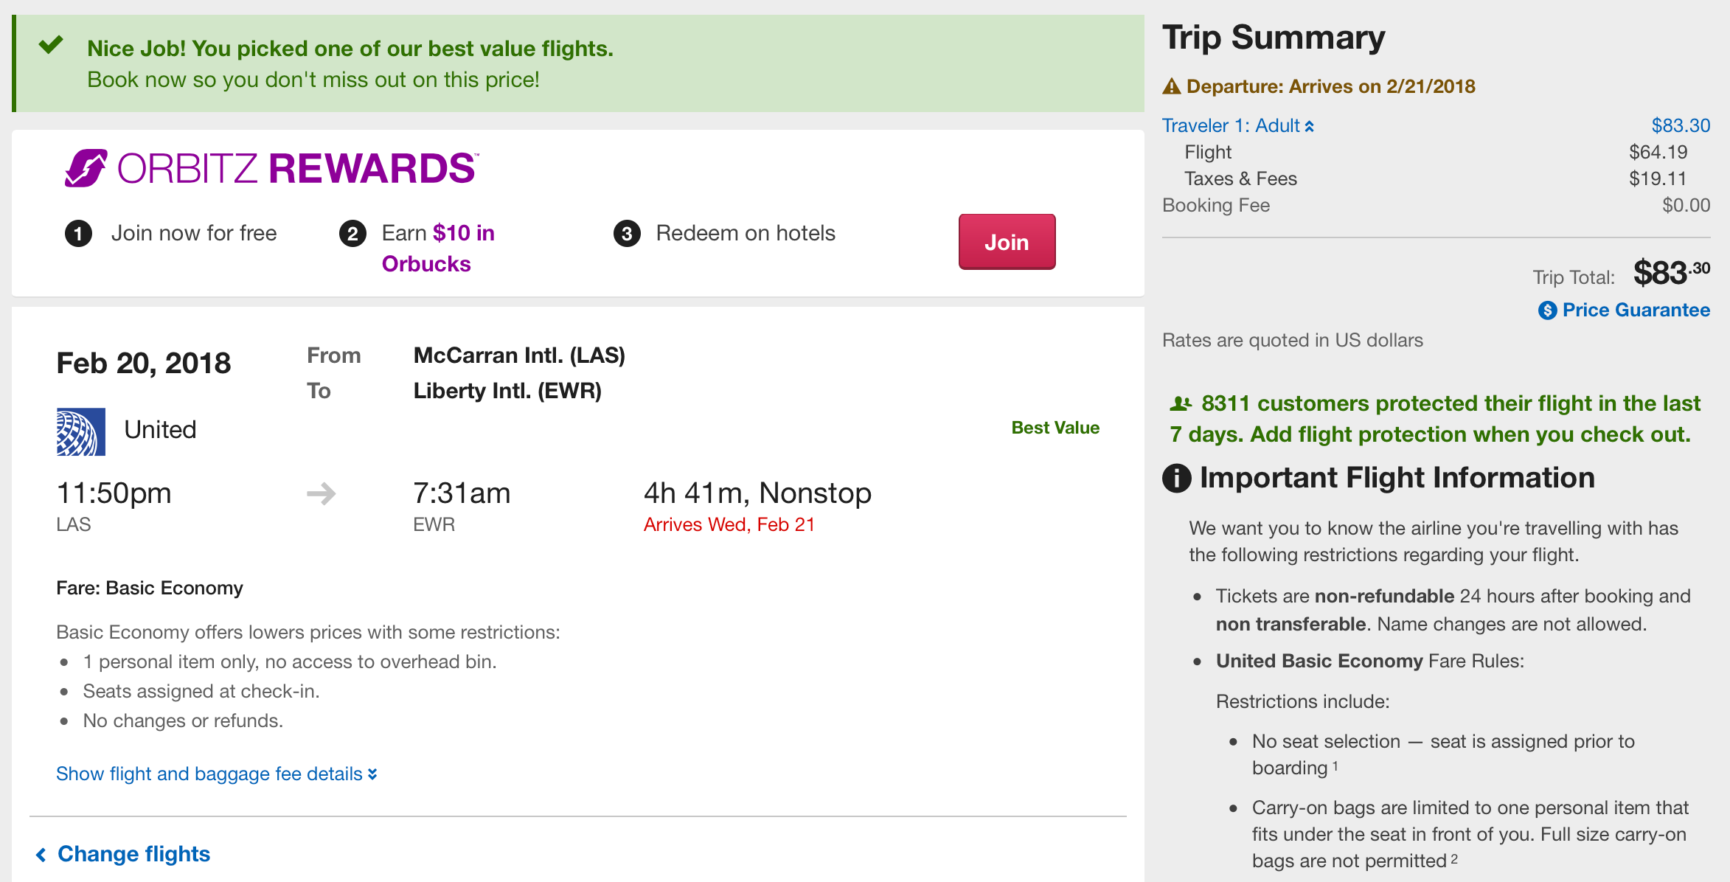Click the Best Value label

1055,428
